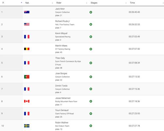Click plus icon for Robin Wallner
Viewport: 164px width, 131px height.
pos(91,126)
